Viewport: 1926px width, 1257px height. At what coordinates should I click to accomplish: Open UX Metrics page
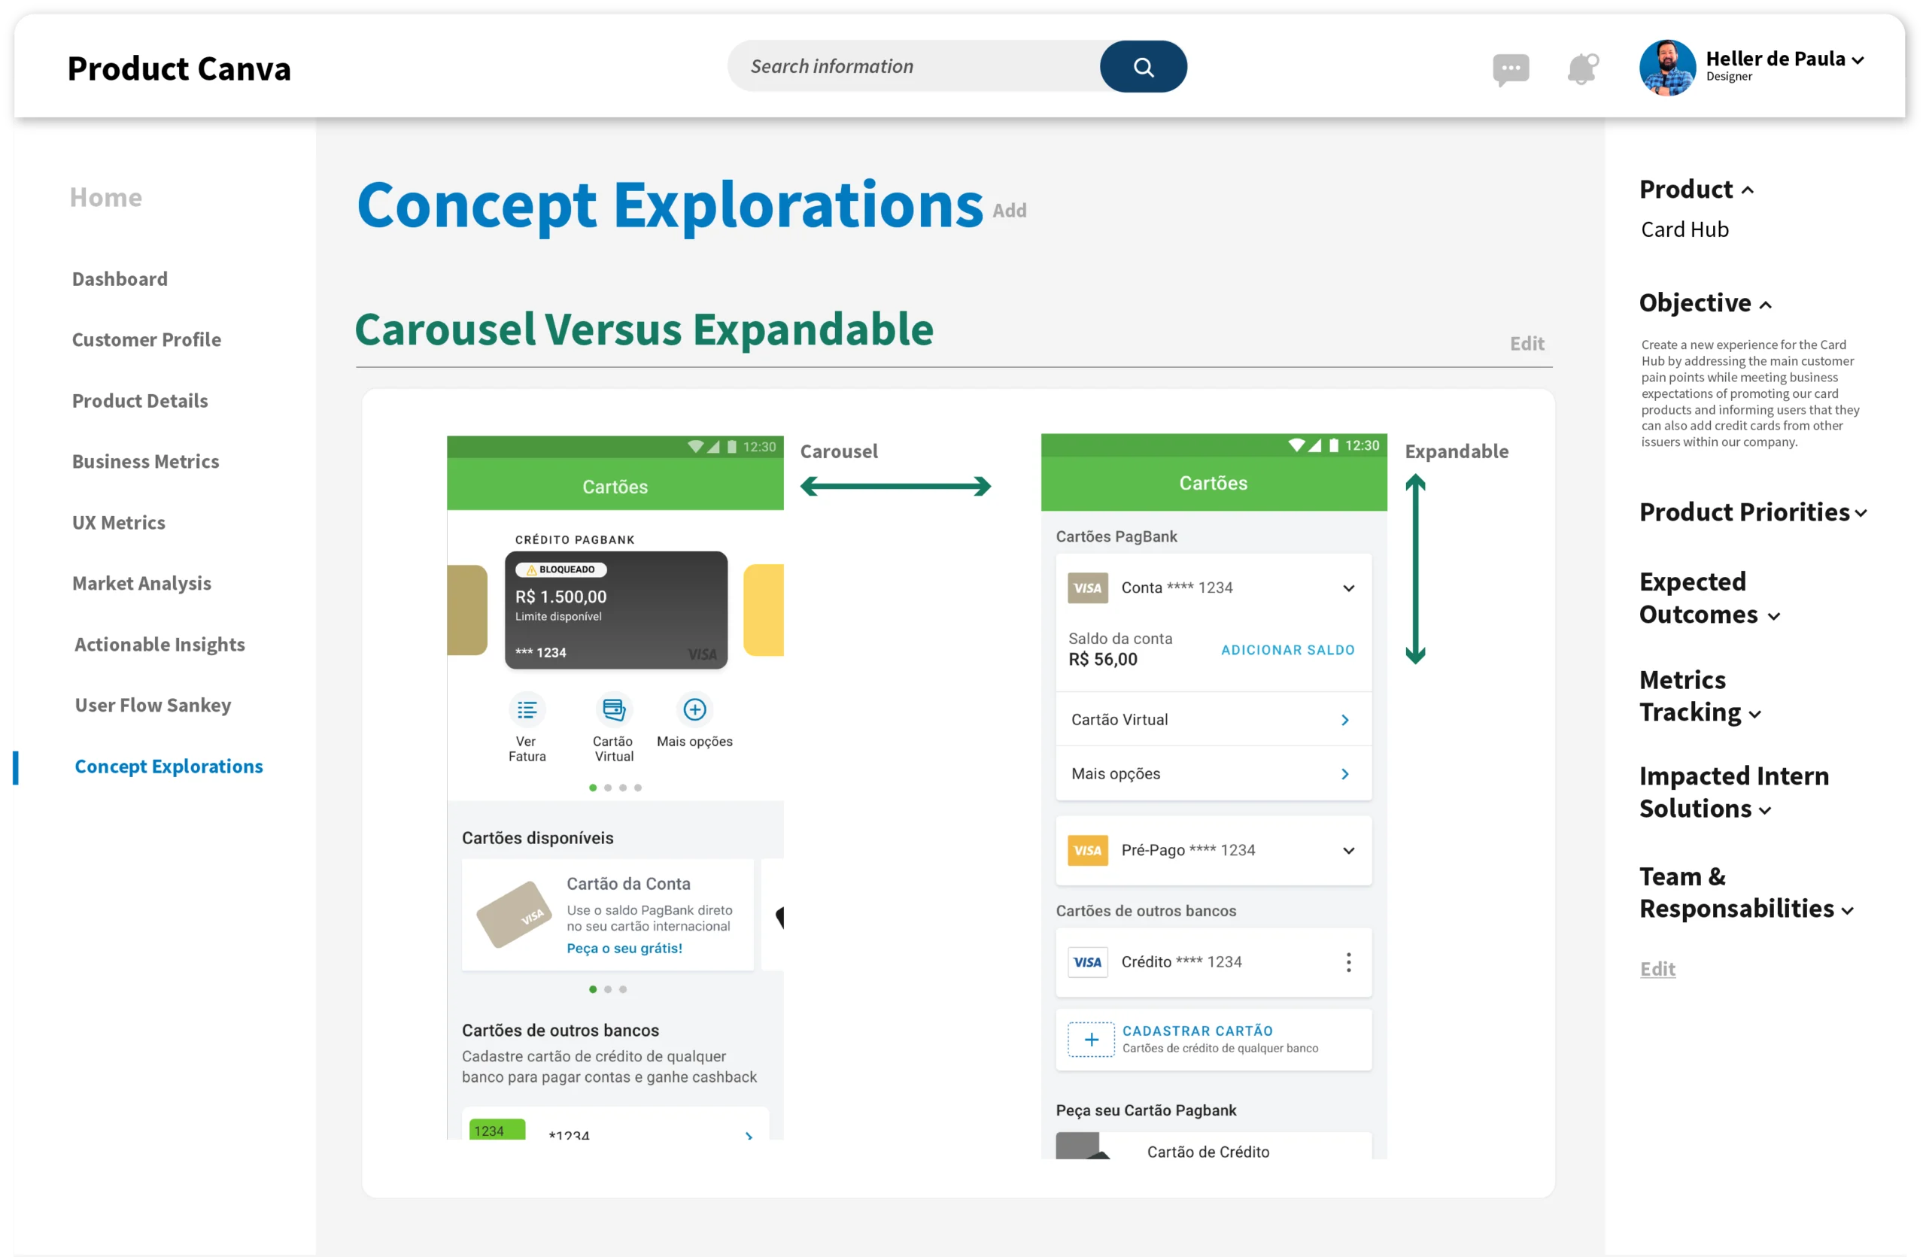click(x=119, y=523)
